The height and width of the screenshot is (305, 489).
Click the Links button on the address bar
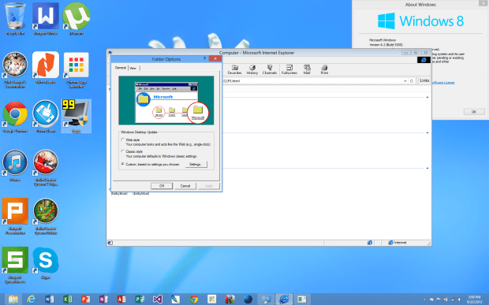point(424,80)
